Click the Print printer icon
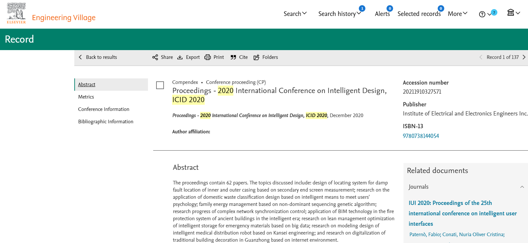The image size is (528, 243). pyautogui.click(x=208, y=57)
